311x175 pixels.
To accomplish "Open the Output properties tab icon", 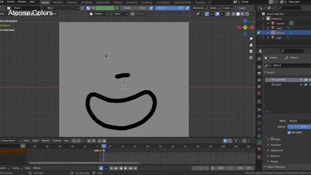I will [x=259, y=73].
